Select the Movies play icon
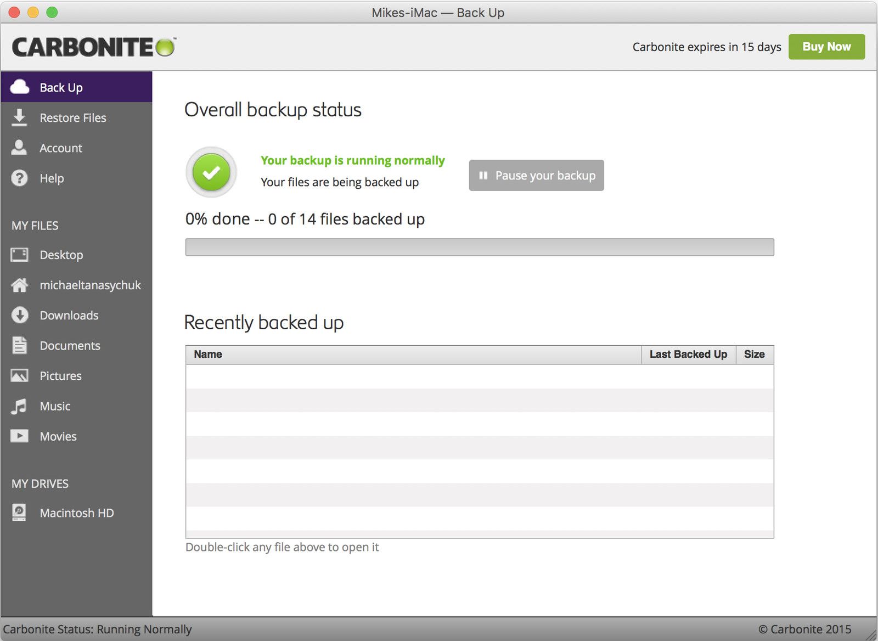 point(20,436)
